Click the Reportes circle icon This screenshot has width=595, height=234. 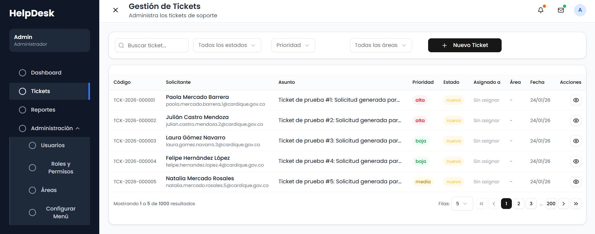click(22, 110)
